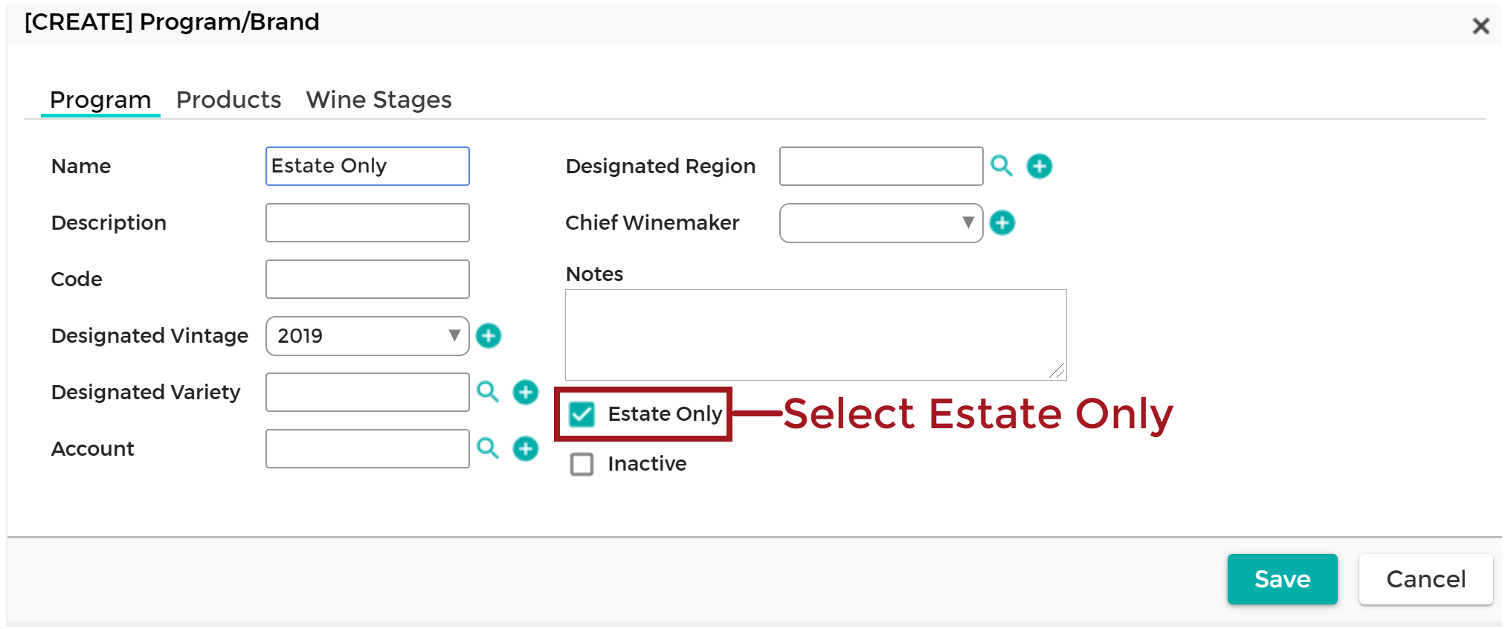This screenshot has width=1511, height=629.
Task: Click into the Notes text area
Action: [816, 335]
